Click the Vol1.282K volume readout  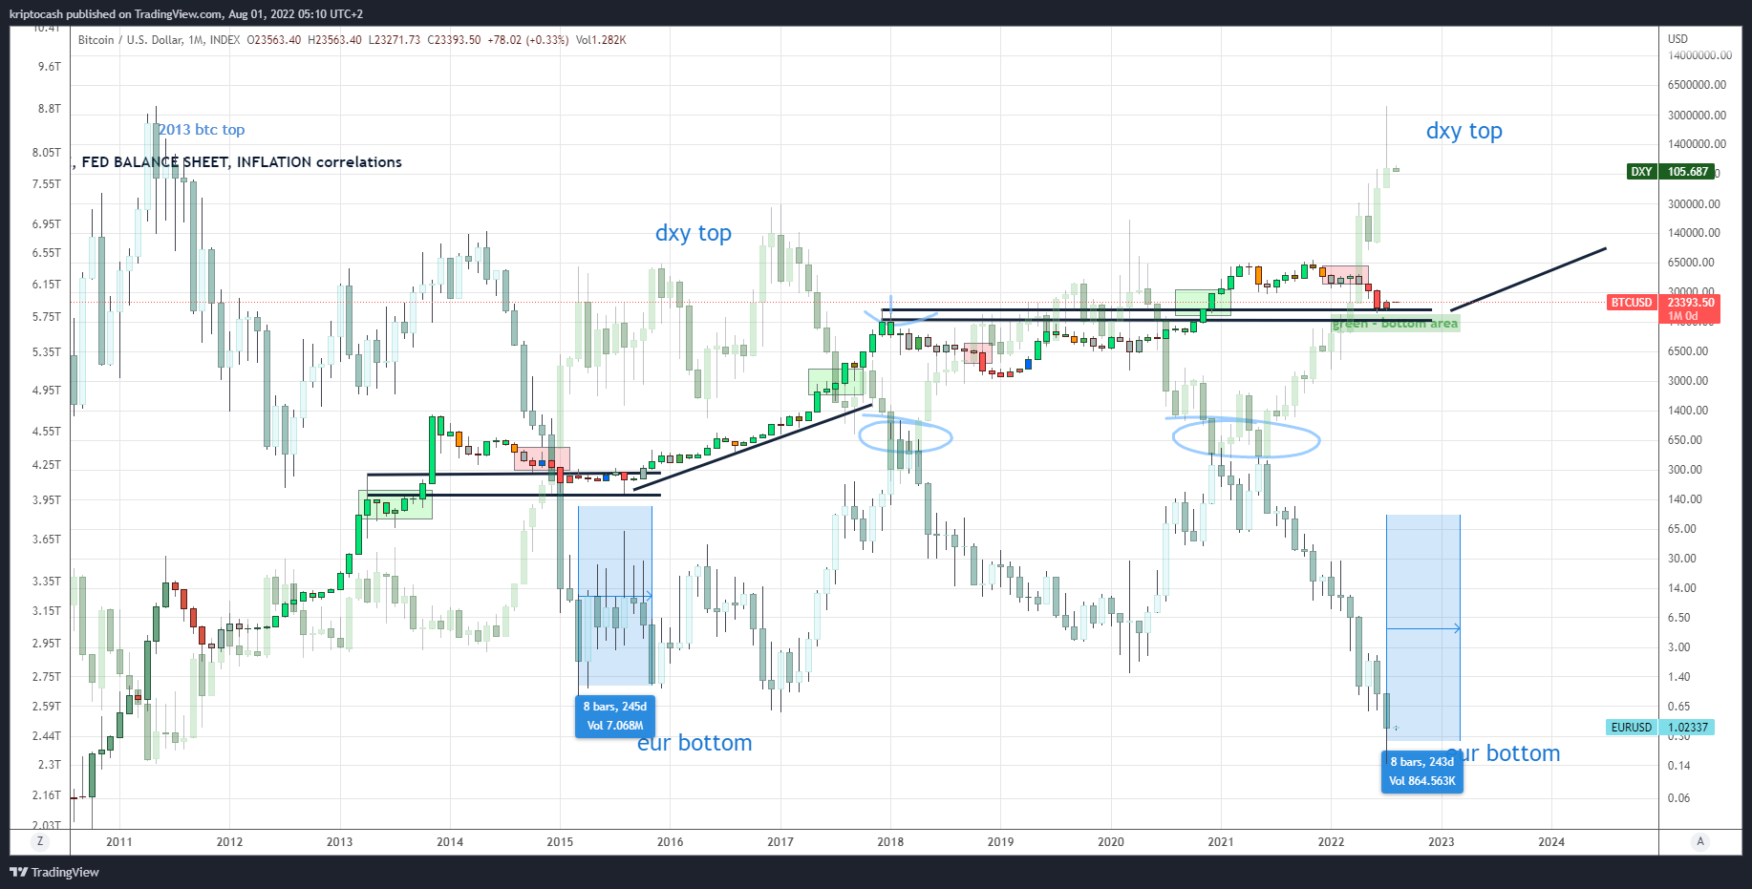click(601, 40)
